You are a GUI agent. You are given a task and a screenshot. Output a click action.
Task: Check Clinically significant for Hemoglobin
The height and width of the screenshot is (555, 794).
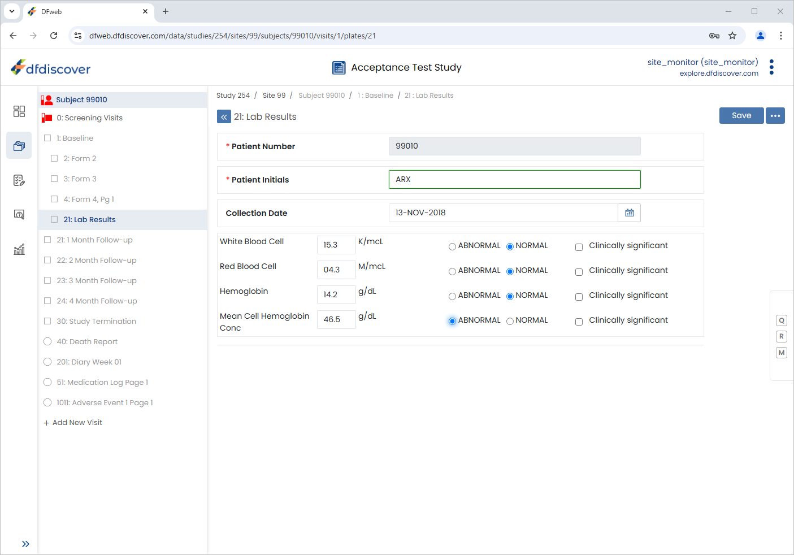579,297
